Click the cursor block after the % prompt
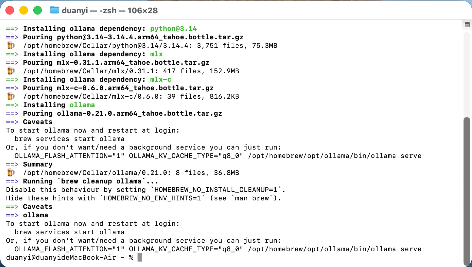The width and height of the screenshot is (472, 267). pyautogui.click(x=140, y=258)
